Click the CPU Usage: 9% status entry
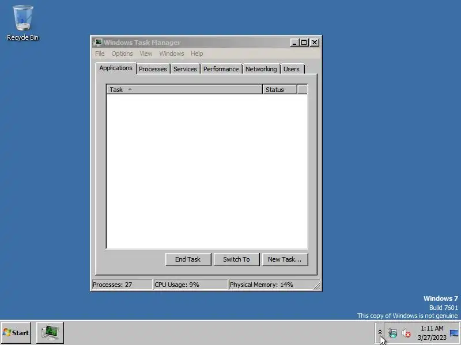This screenshot has height=345, width=461. coord(190,285)
